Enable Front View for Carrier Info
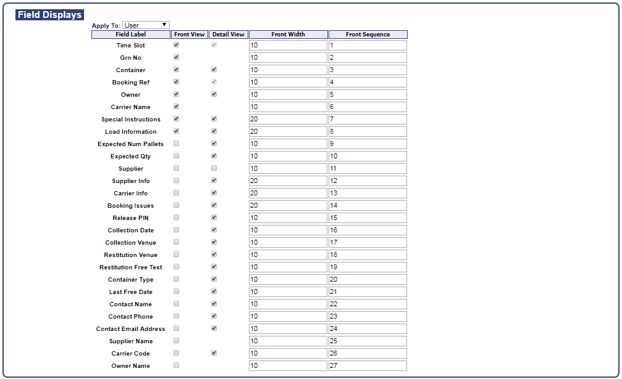The height and width of the screenshot is (379, 622). click(x=176, y=192)
